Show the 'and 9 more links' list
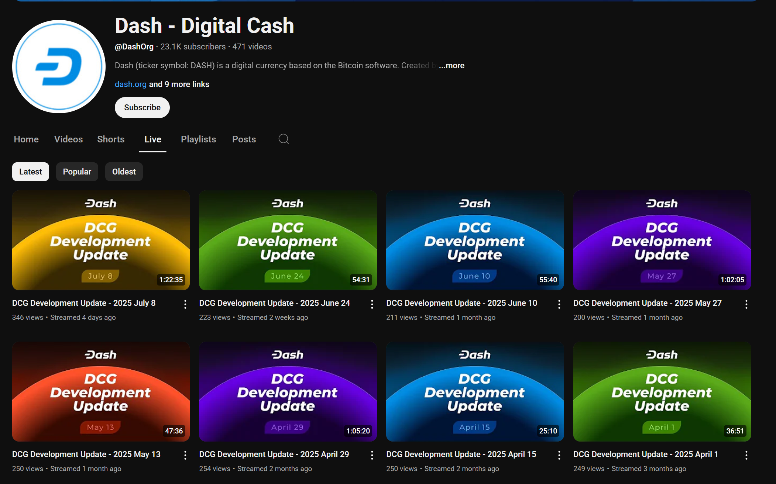The width and height of the screenshot is (776, 484). pyautogui.click(x=179, y=84)
